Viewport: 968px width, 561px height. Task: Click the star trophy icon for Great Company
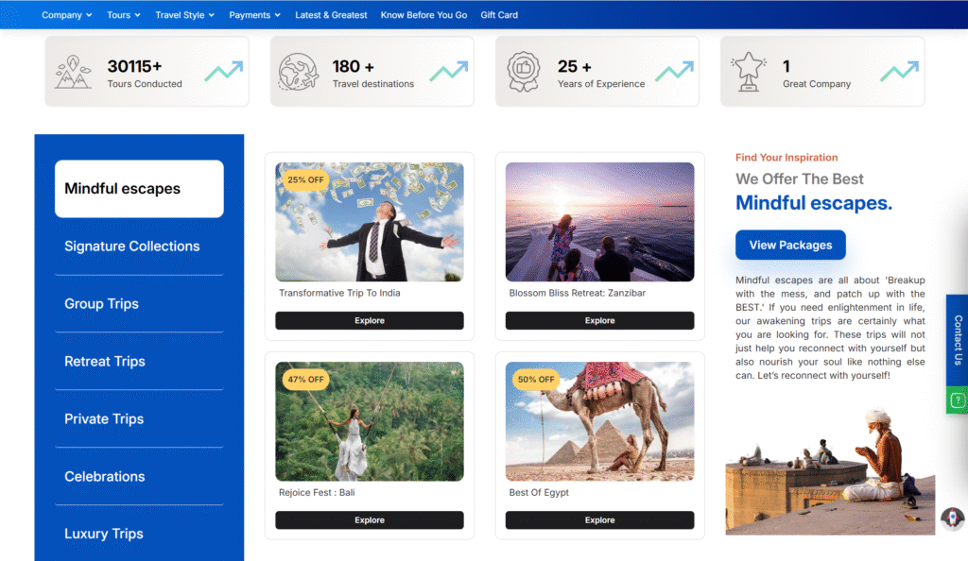(x=749, y=72)
